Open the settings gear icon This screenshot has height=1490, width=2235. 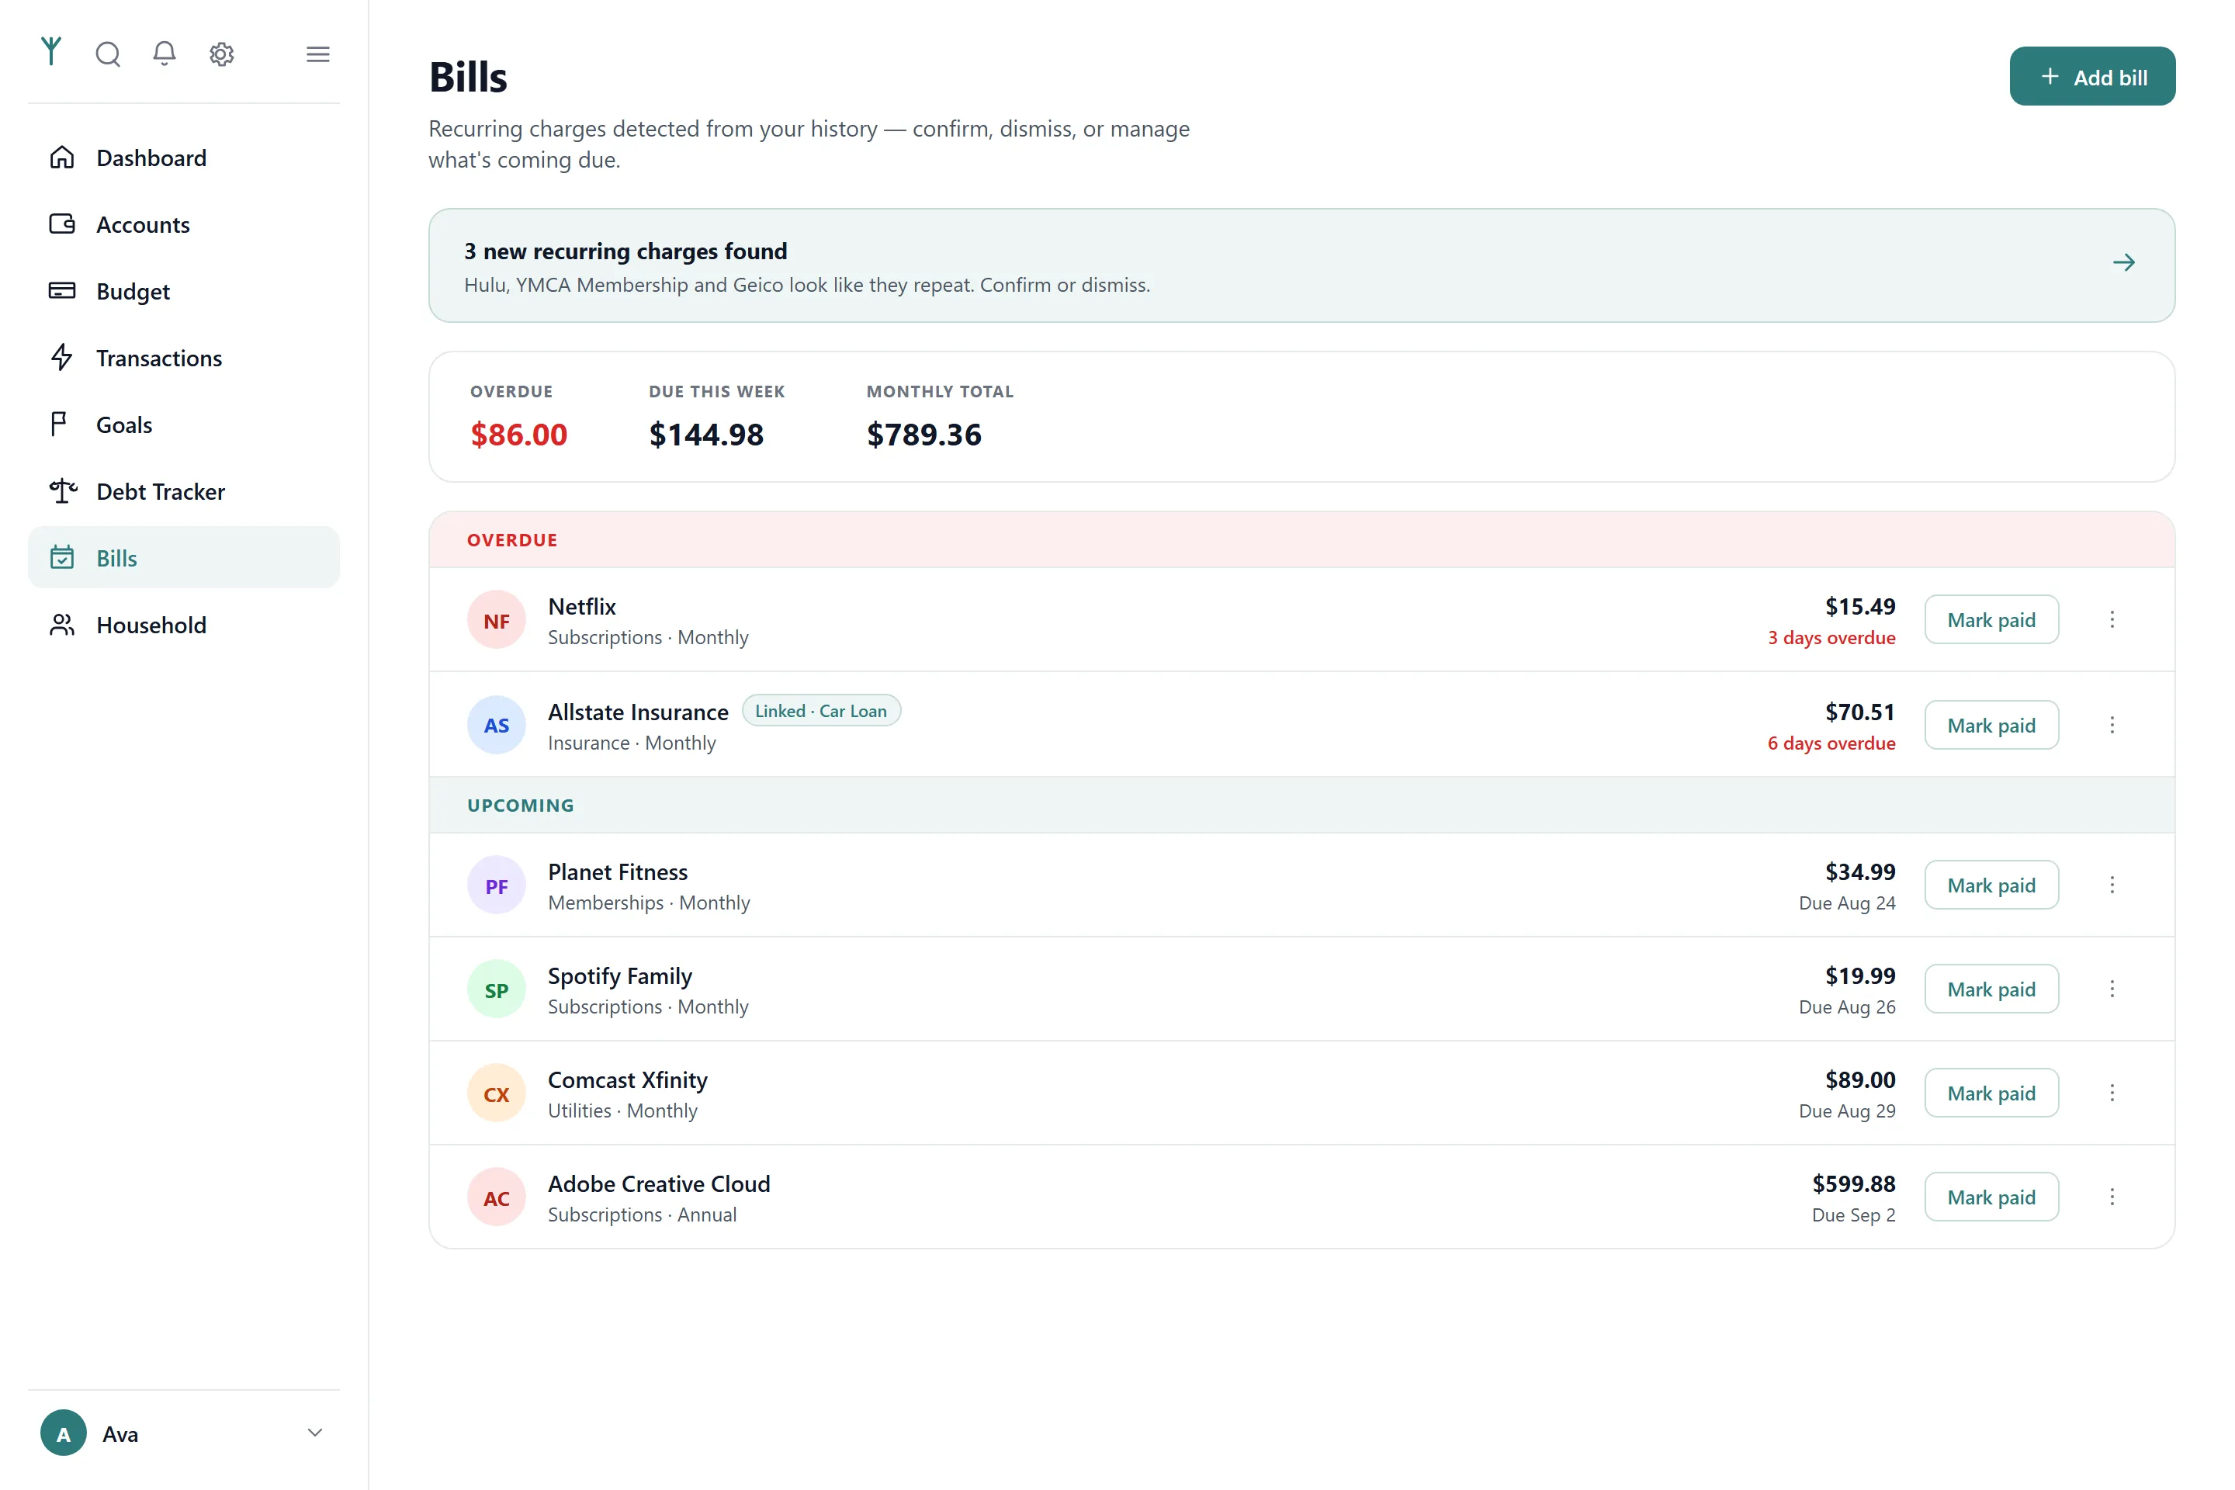pyautogui.click(x=221, y=54)
